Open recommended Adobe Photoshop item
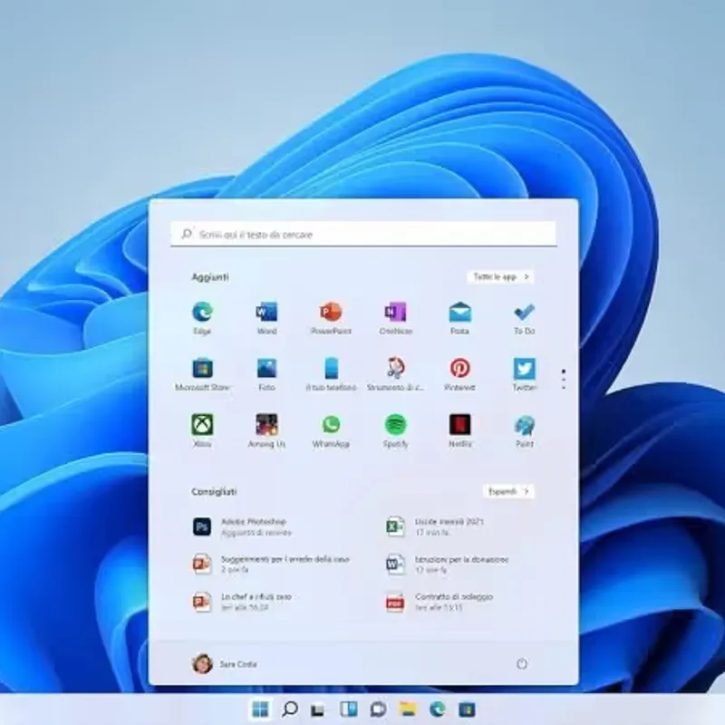 [242, 527]
